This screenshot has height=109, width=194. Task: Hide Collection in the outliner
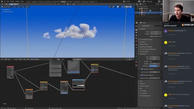(161, 9)
